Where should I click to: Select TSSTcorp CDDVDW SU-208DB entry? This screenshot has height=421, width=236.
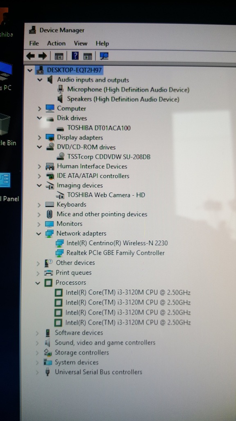click(109, 157)
